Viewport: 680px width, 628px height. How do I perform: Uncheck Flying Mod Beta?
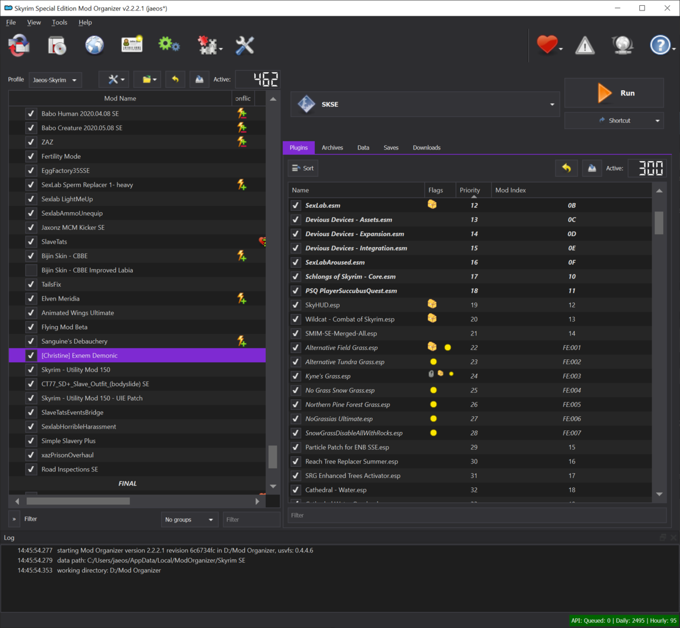(x=31, y=327)
